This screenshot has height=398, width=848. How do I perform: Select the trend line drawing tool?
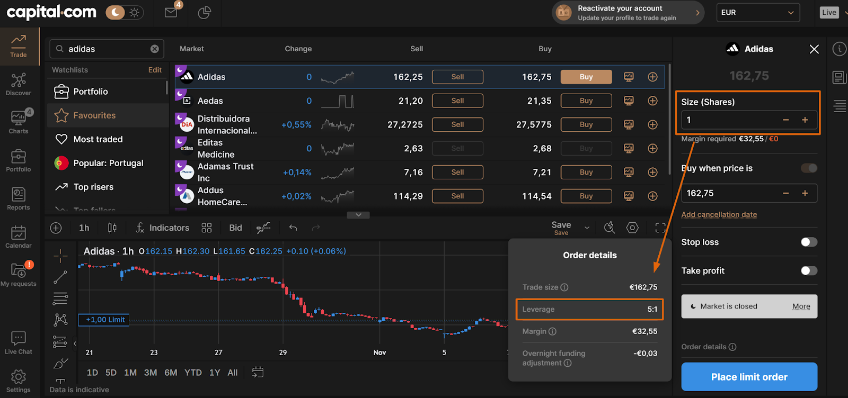pyautogui.click(x=60, y=277)
